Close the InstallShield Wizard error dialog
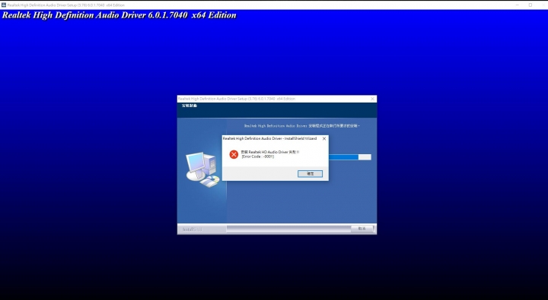548x300 pixels. (x=324, y=138)
